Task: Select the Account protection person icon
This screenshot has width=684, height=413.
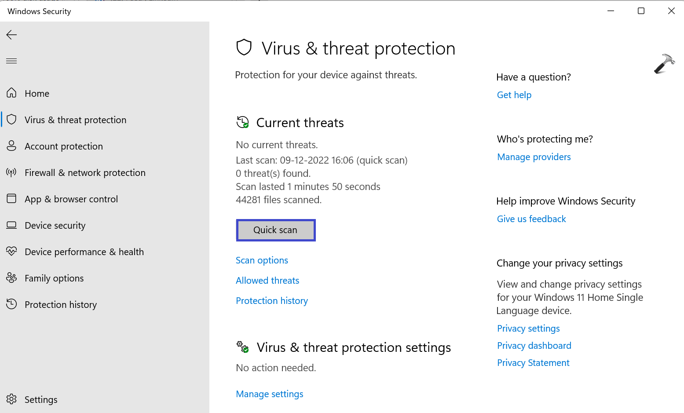Action: click(x=12, y=146)
